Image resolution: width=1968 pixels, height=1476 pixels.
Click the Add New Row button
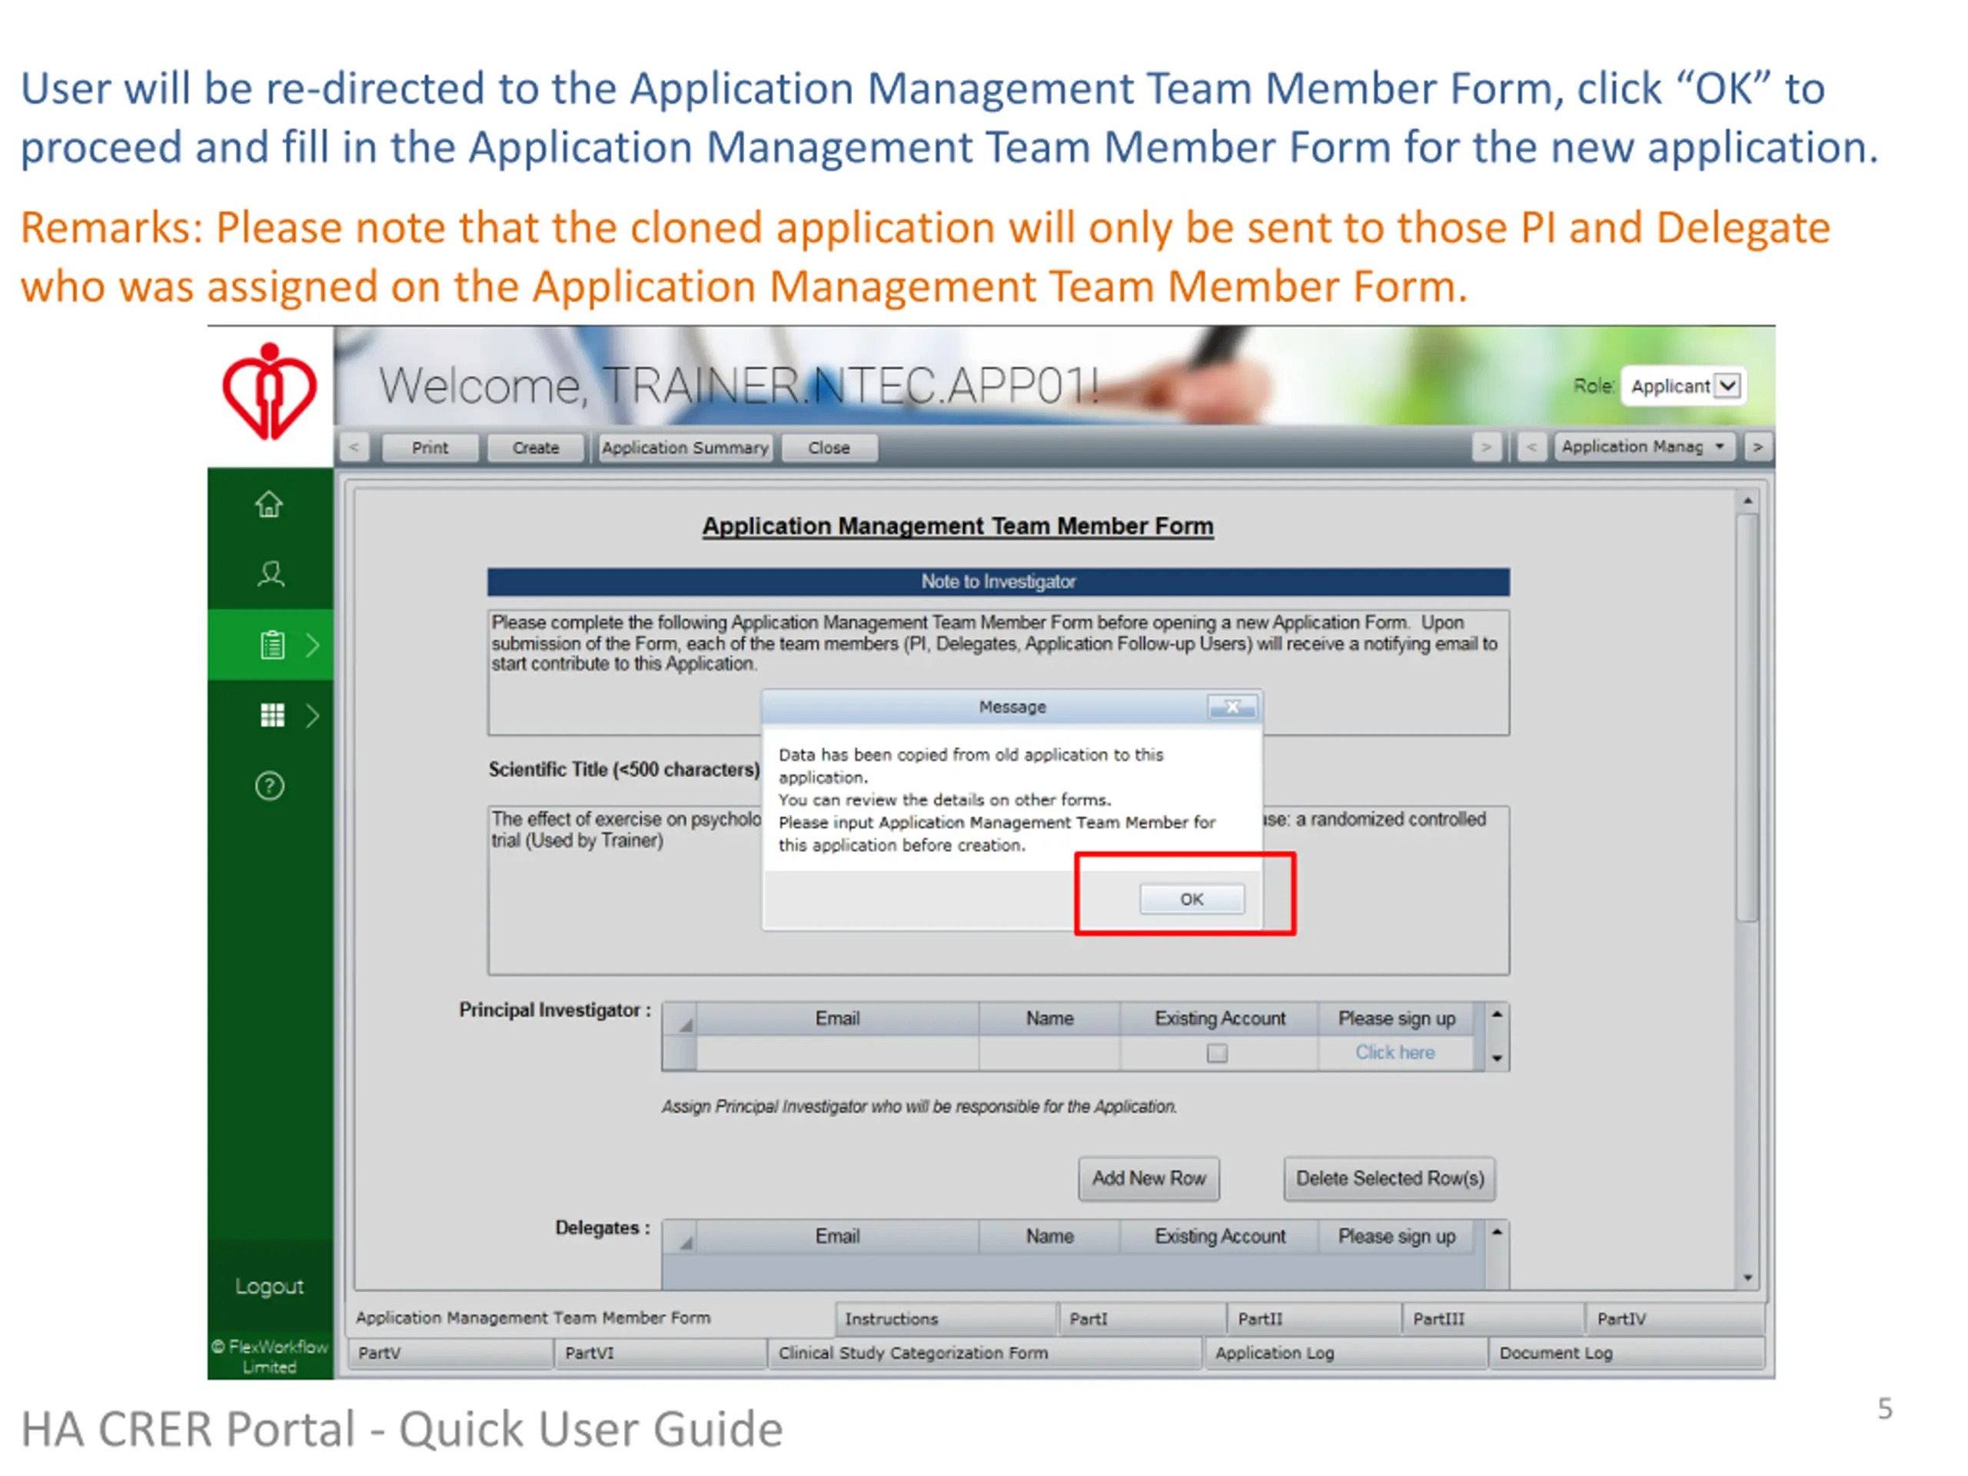1148,1178
